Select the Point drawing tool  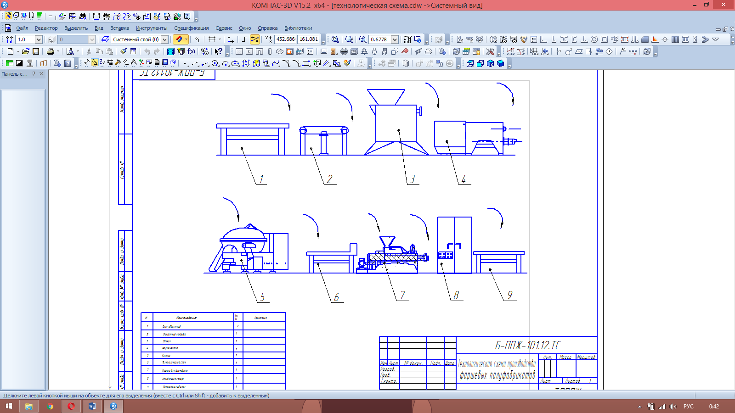click(185, 63)
